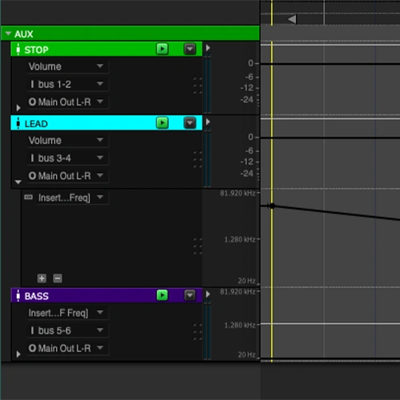
Task: Click the arrow right of BASS header
Action: pyautogui.click(x=208, y=294)
